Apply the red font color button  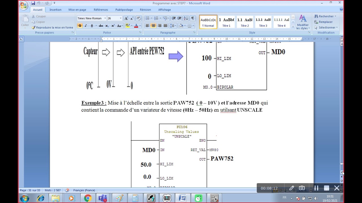[136, 26]
